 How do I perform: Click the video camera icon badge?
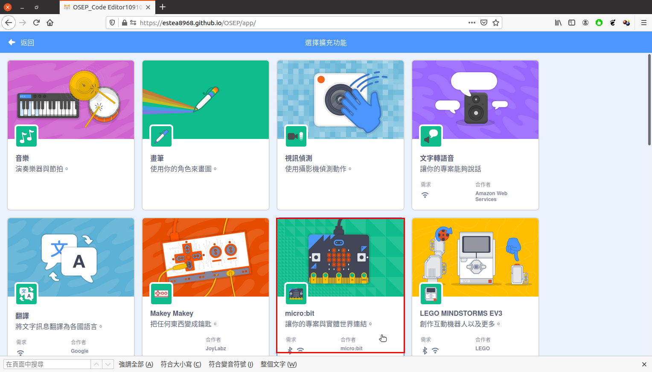click(x=296, y=136)
